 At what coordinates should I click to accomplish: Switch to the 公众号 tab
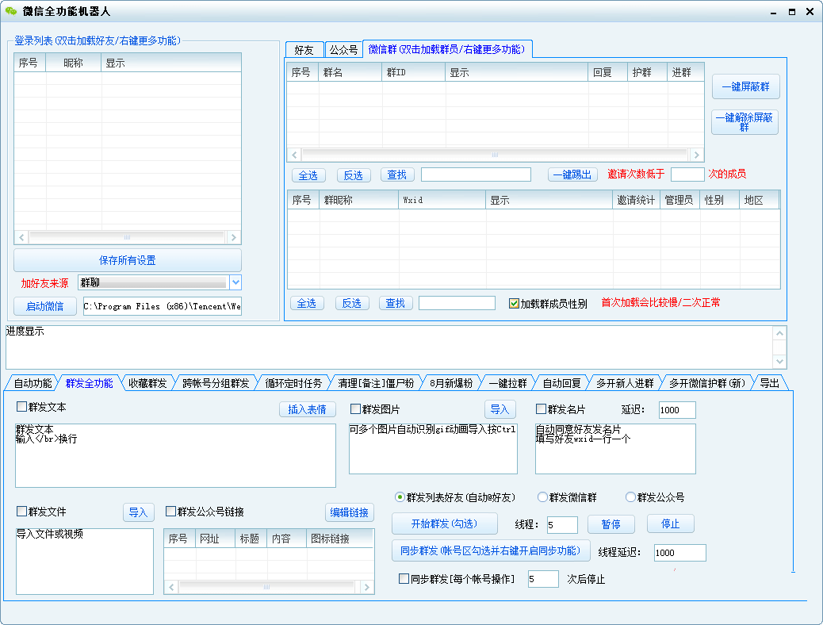[x=343, y=50]
